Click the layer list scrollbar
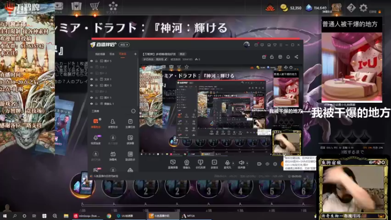The width and height of the screenshot is (391, 220). click(138, 82)
